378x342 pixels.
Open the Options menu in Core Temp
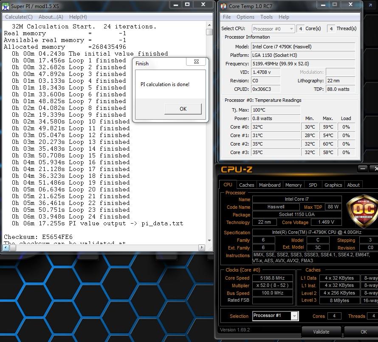(245, 17)
